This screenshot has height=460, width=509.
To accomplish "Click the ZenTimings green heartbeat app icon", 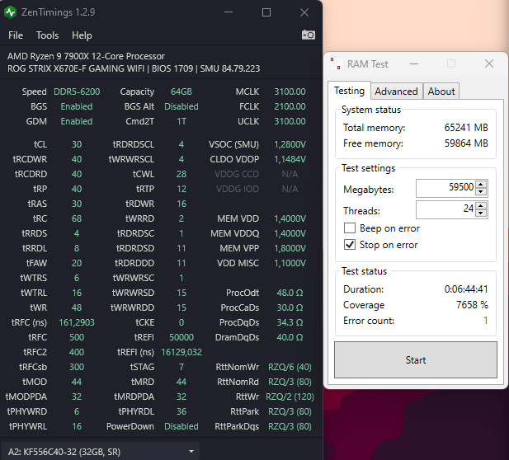I will [x=10, y=12].
